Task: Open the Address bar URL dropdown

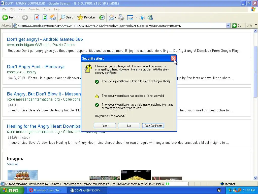Action: coord(228,26)
